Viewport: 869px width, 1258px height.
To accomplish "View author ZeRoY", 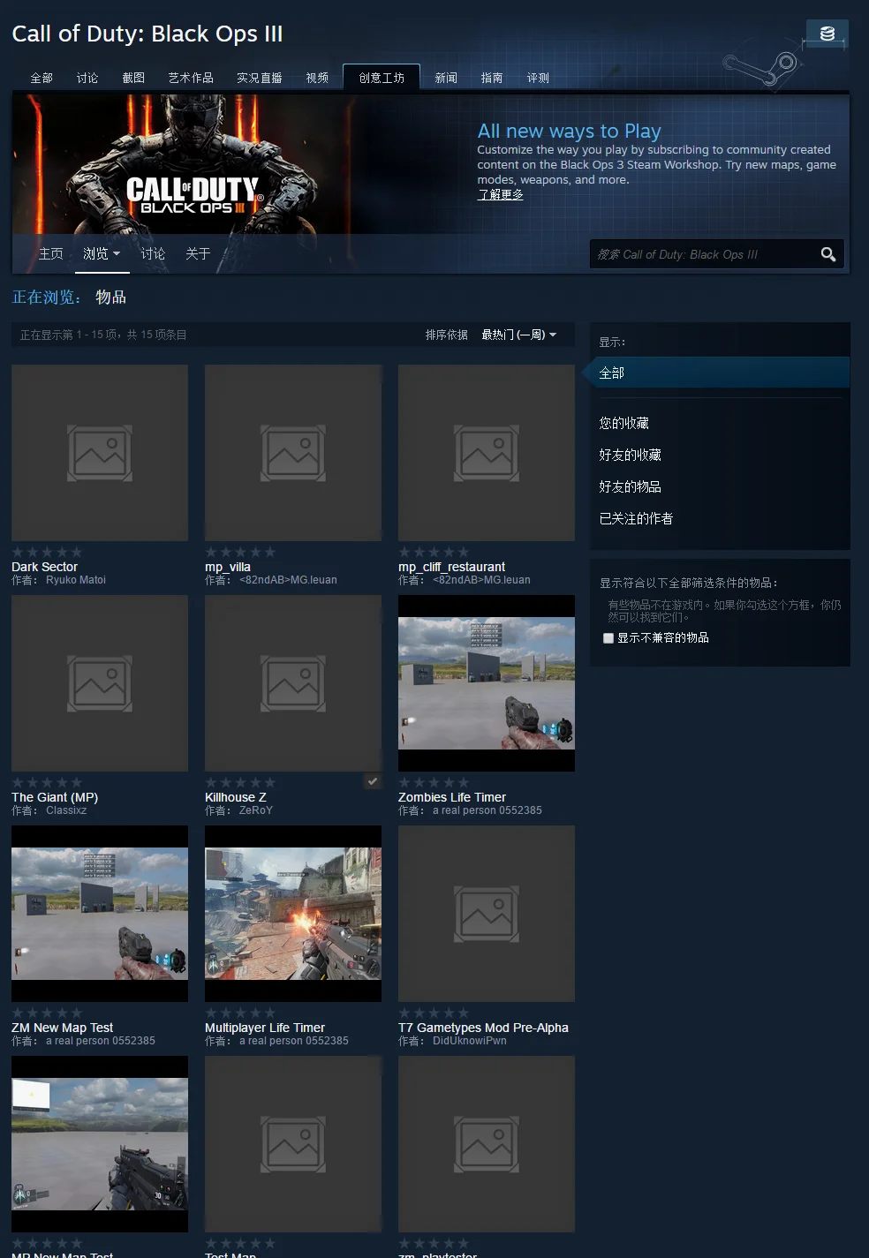I will (256, 810).
